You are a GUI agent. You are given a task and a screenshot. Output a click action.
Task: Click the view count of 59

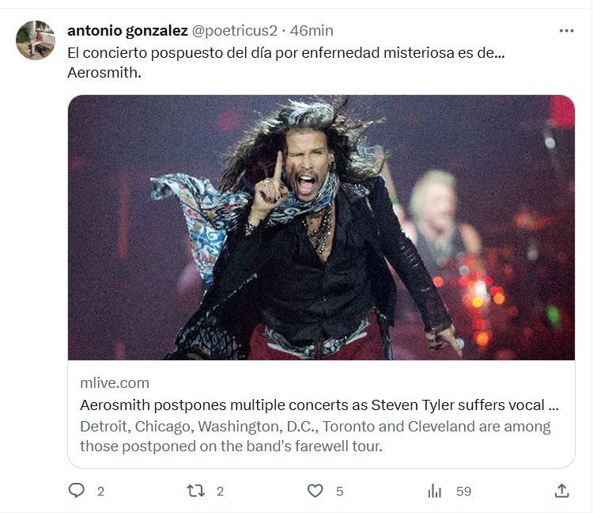tap(463, 491)
